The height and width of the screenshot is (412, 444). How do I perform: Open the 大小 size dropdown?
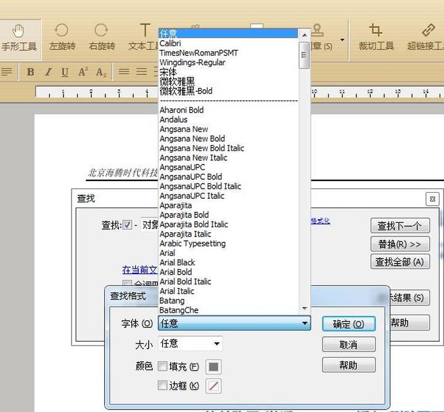coord(191,344)
